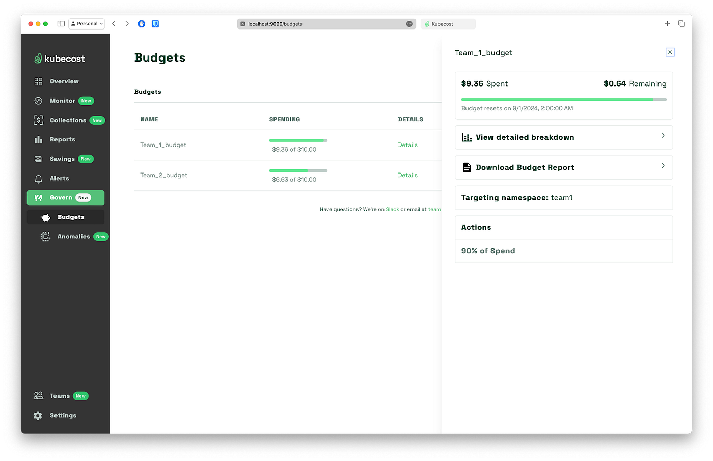The image size is (713, 461).
Task: Select the Collections dollar icon
Action: click(38, 120)
